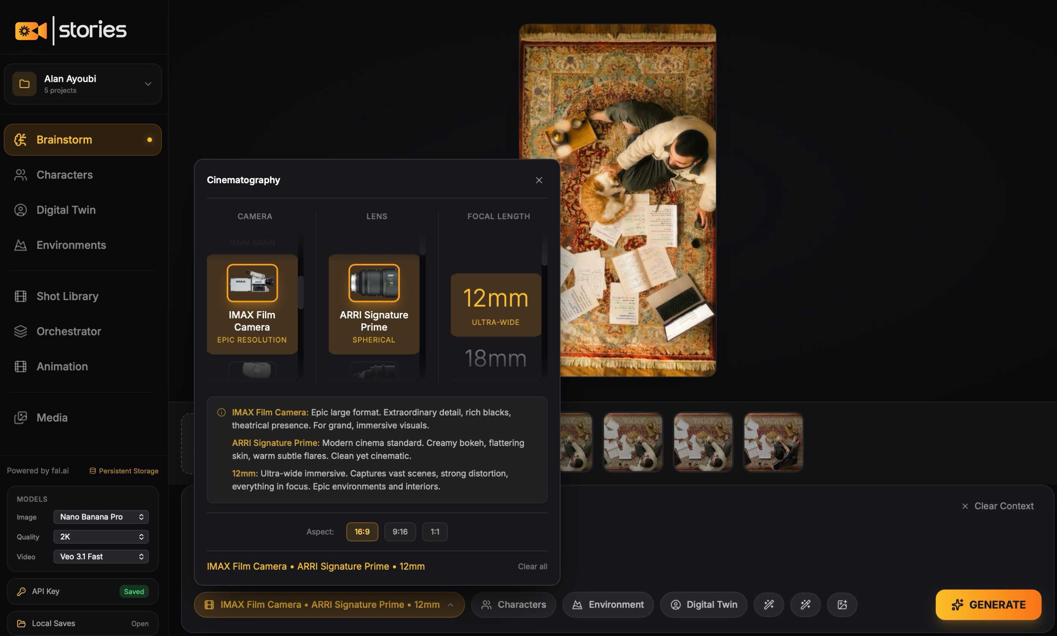Image resolution: width=1057 pixels, height=636 pixels.
Task: Select the IMAX Film Camera card
Action: 252,304
